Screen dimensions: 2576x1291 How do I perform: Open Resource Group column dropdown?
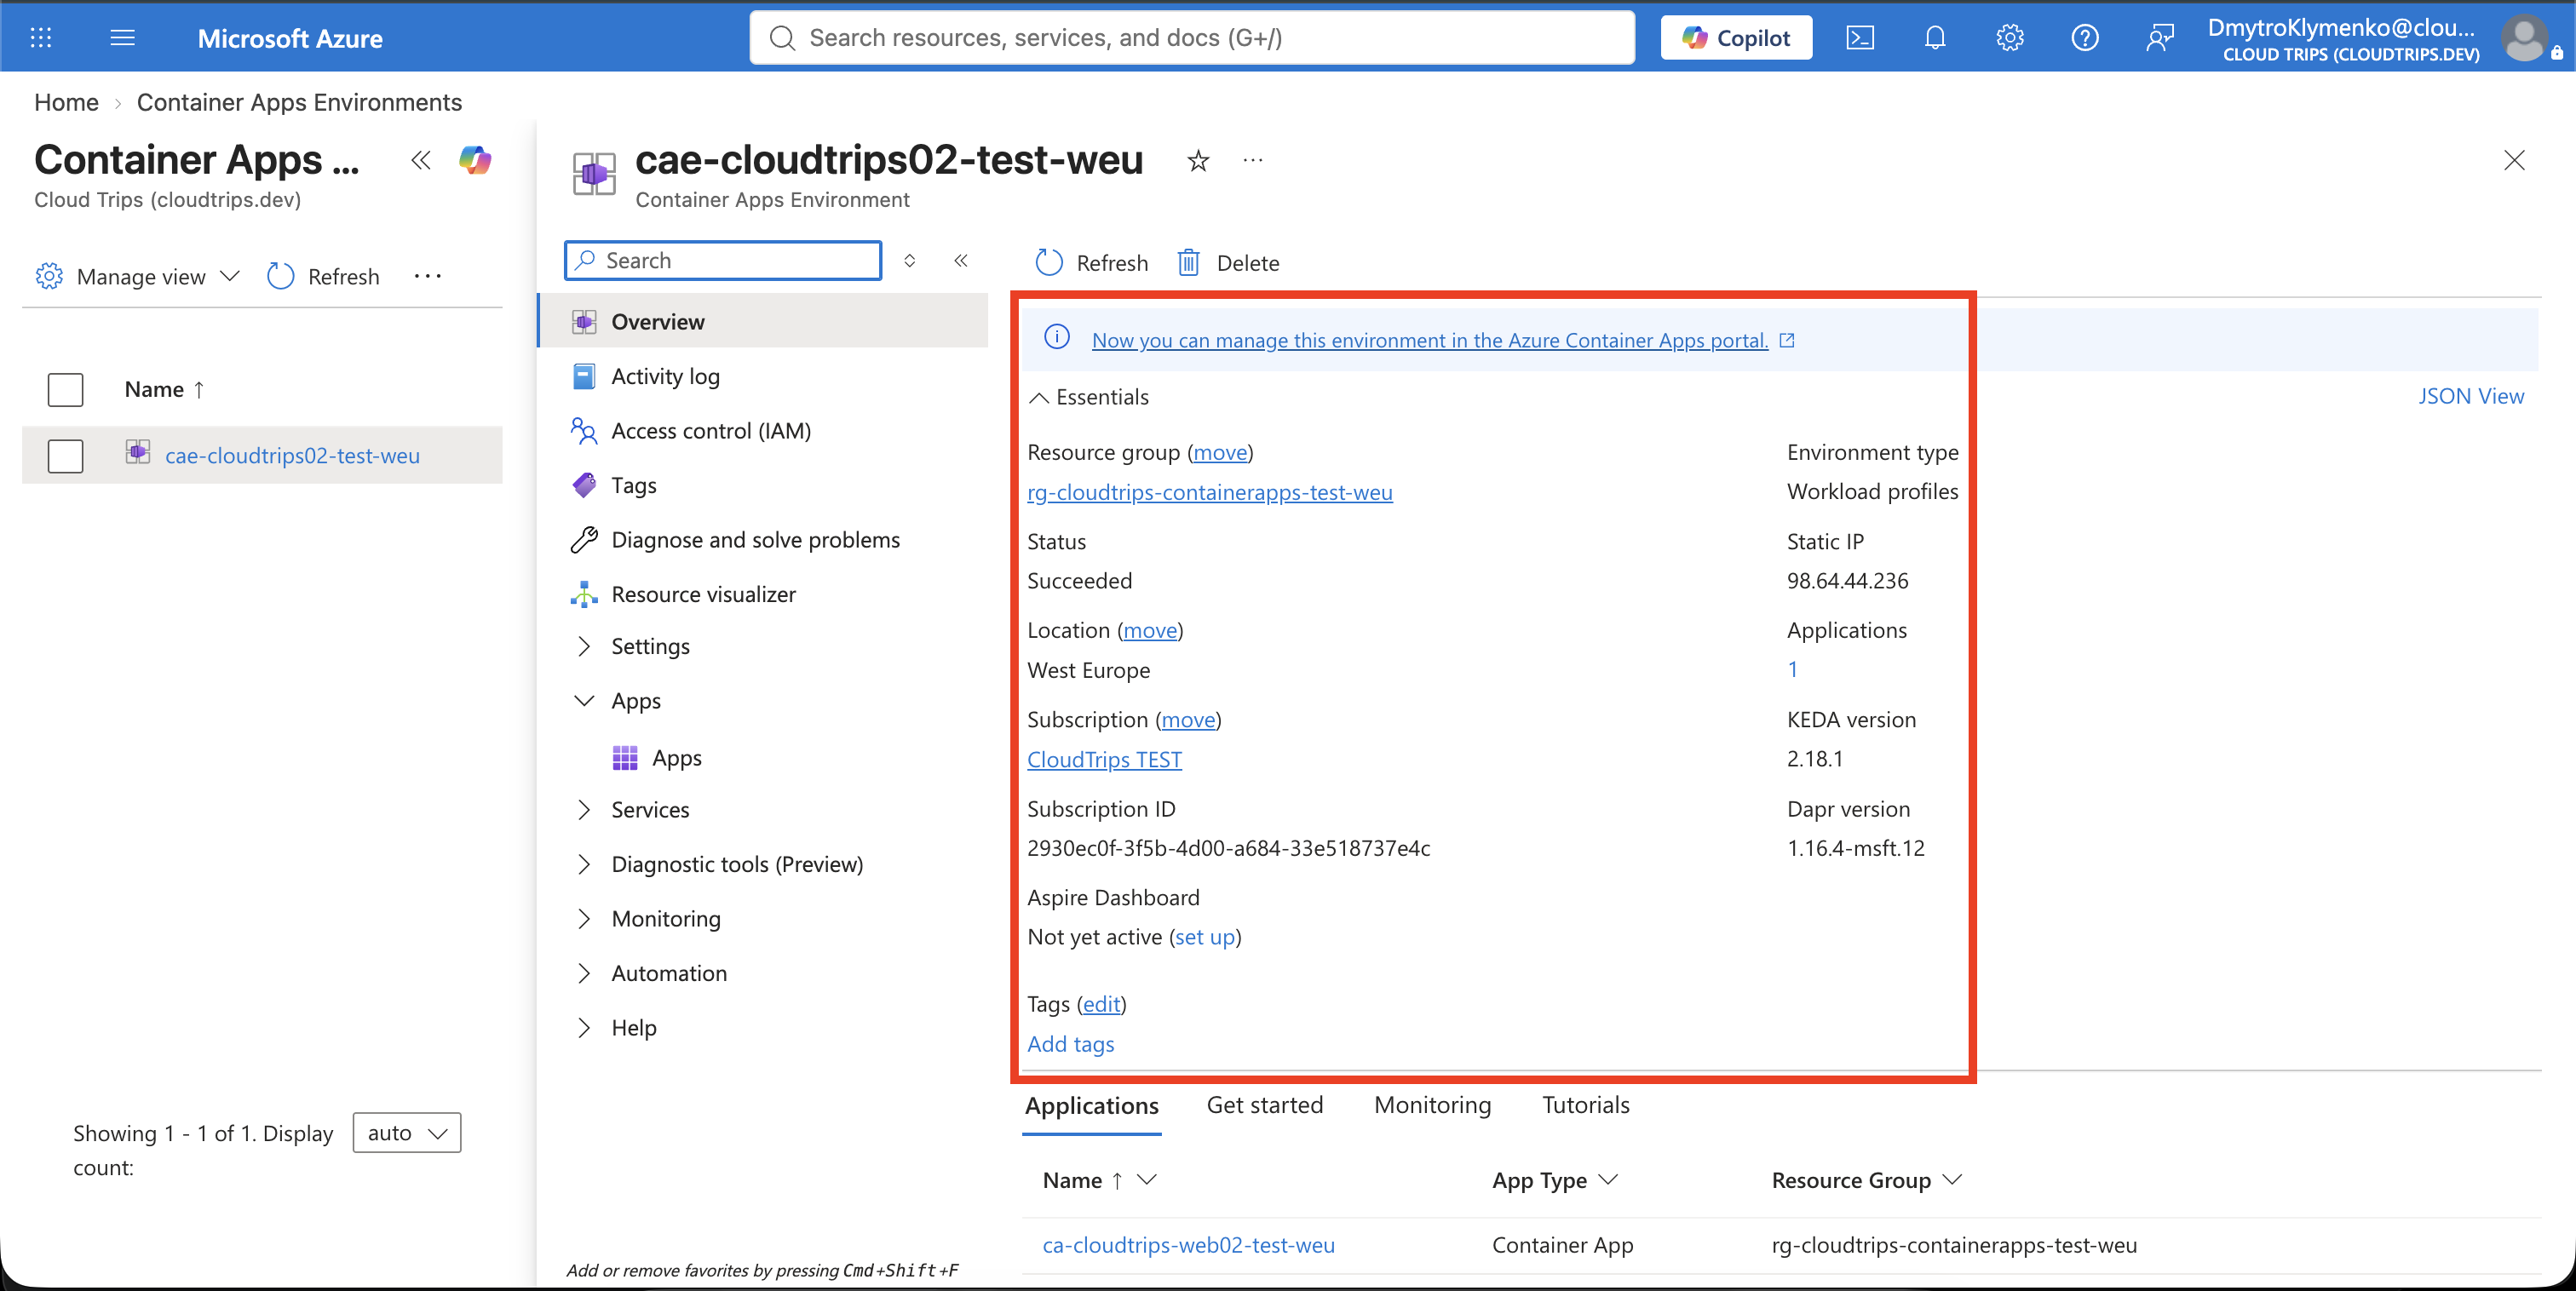coord(1951,1179)
